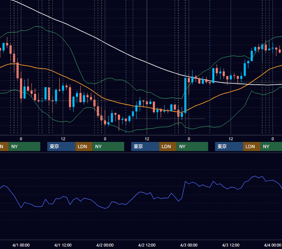Click the NY session block ending near 4/3 00:00

[192, 146]
